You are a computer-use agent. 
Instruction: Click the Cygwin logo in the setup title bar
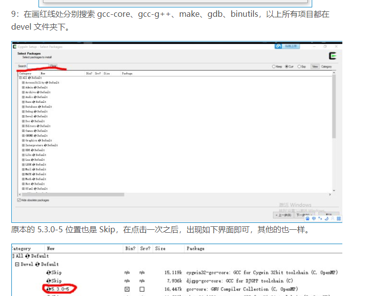[x=15, y=46]
